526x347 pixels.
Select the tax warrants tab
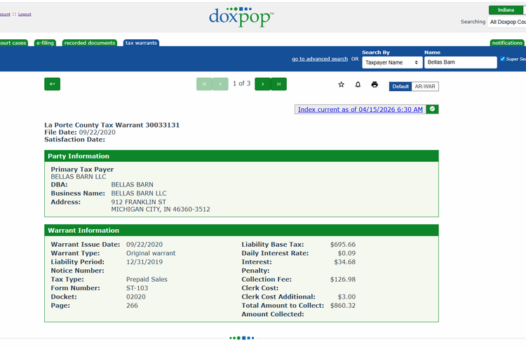tap(141, 43)
